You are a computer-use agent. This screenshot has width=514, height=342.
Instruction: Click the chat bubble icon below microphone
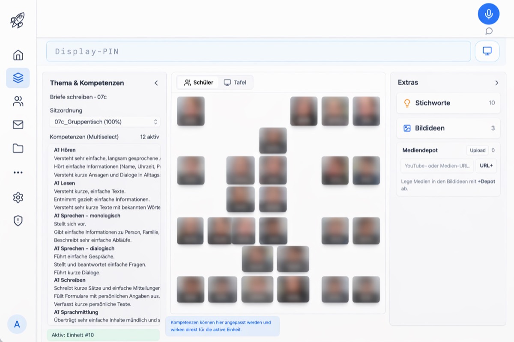pos(489,31)
